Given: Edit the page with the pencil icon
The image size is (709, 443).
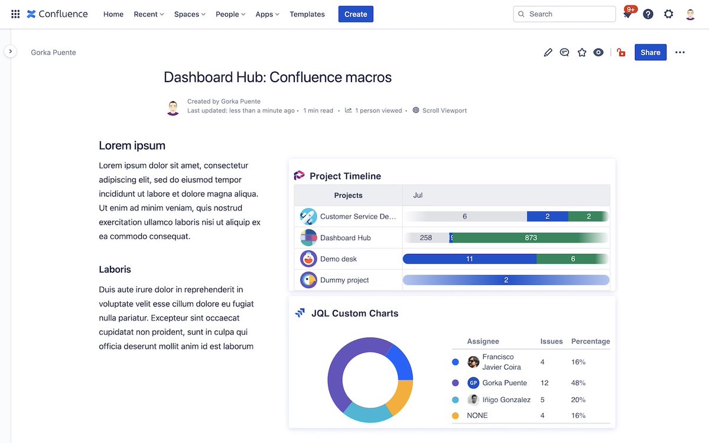Looking at the screenshot, I should point(548,53).
